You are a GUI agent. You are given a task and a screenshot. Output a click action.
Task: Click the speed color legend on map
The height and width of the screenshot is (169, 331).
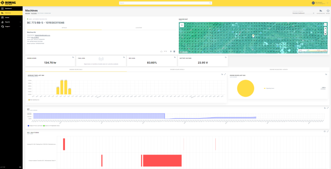[313, 50]
